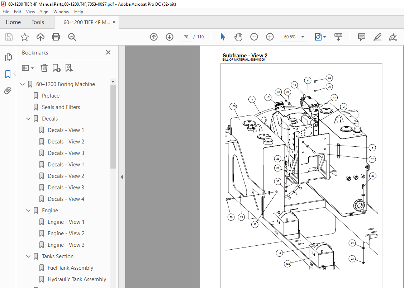
Task: Click the Subframe - View 2 page heading
Action: pos(245,56)
